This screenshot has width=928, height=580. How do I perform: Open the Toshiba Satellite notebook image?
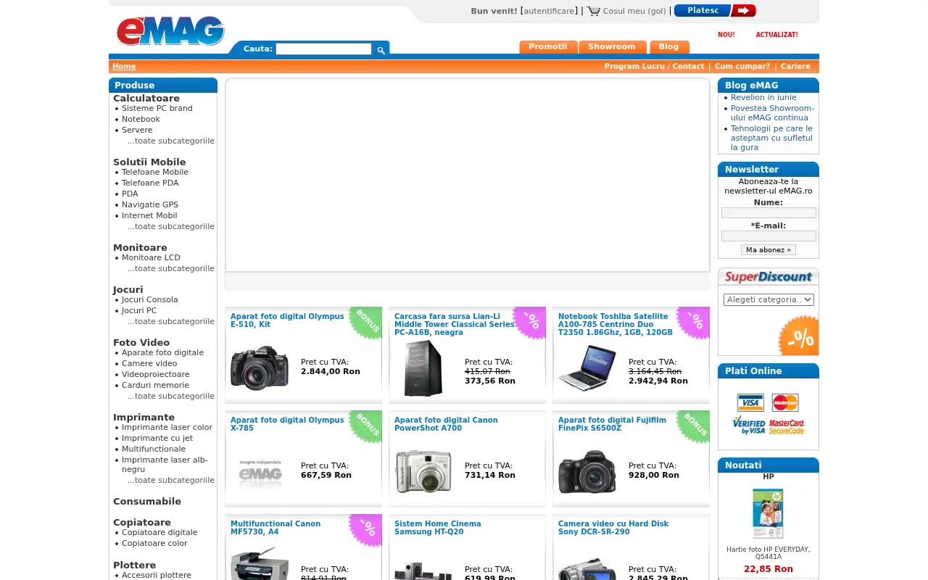(587, 368)
